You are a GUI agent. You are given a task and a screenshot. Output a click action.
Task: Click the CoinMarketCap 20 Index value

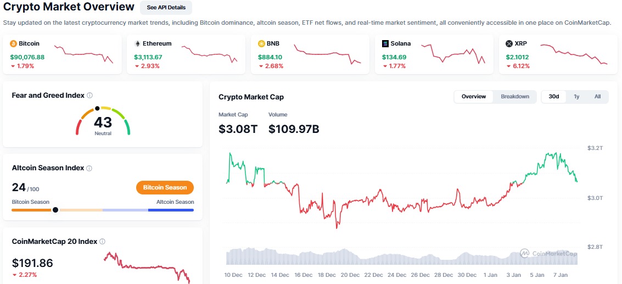click(32, 263)
